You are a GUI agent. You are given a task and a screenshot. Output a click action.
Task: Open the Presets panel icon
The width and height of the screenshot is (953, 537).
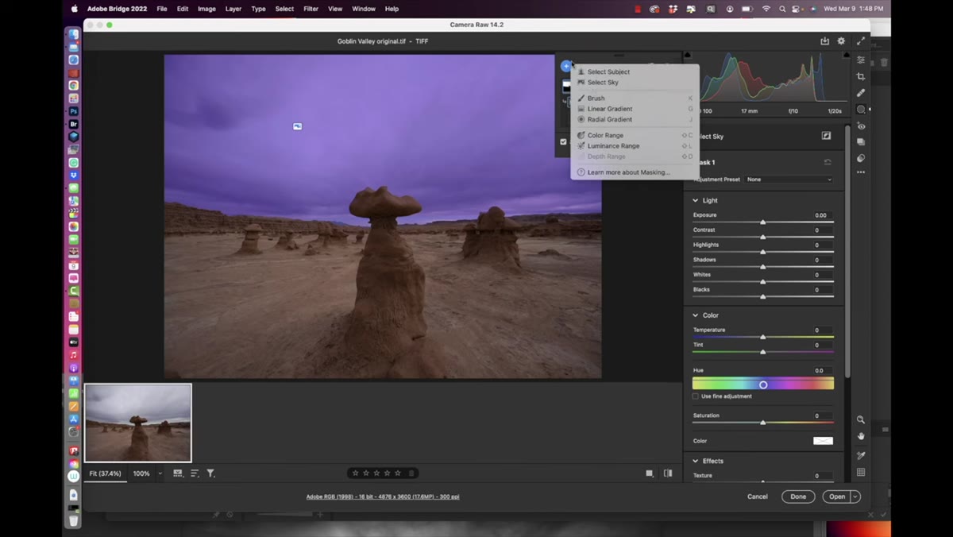point(861,158)
